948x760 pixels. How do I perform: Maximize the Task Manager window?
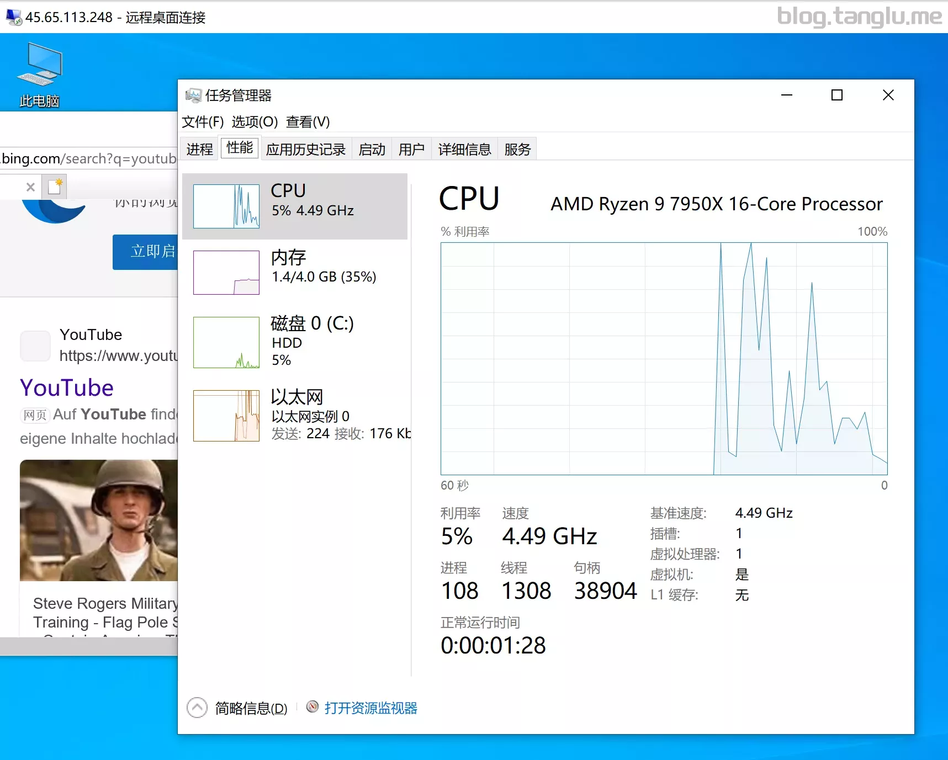coord(837,95)
